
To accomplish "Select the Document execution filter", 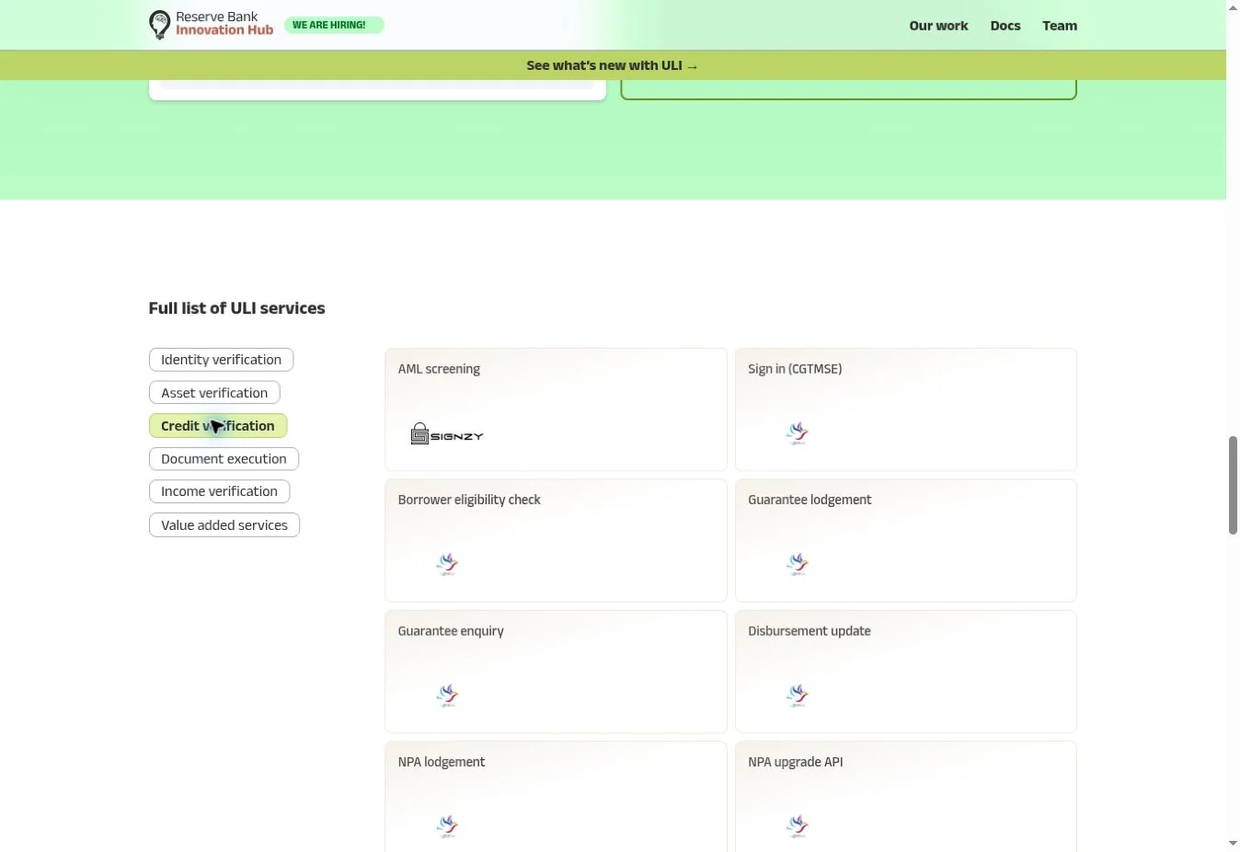I will point(224,459).
